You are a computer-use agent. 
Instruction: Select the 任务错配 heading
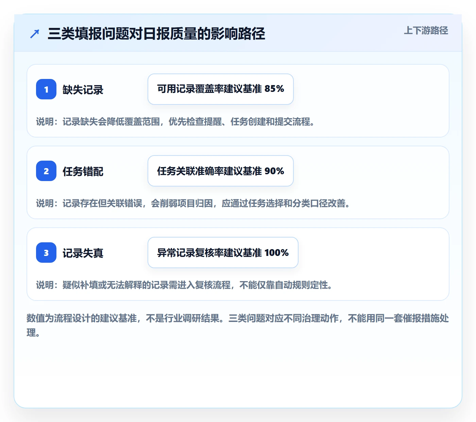click(x=83, y=172)
